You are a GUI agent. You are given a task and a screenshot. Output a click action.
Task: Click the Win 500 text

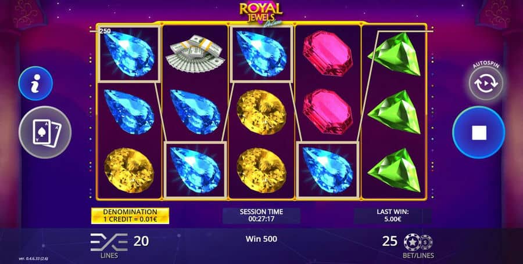point(261,238)
